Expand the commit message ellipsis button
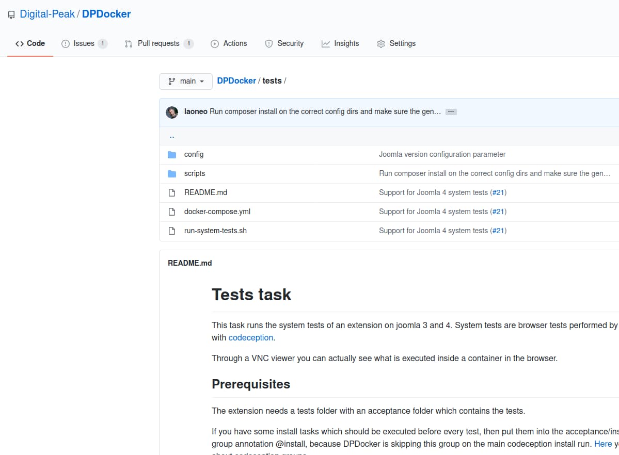The height and width of the screenshot is (455, 619). click(x=451, y=112)
